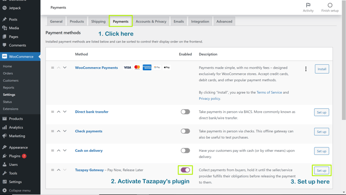Open the Accounts & Privacy tab

coord(151,22)
